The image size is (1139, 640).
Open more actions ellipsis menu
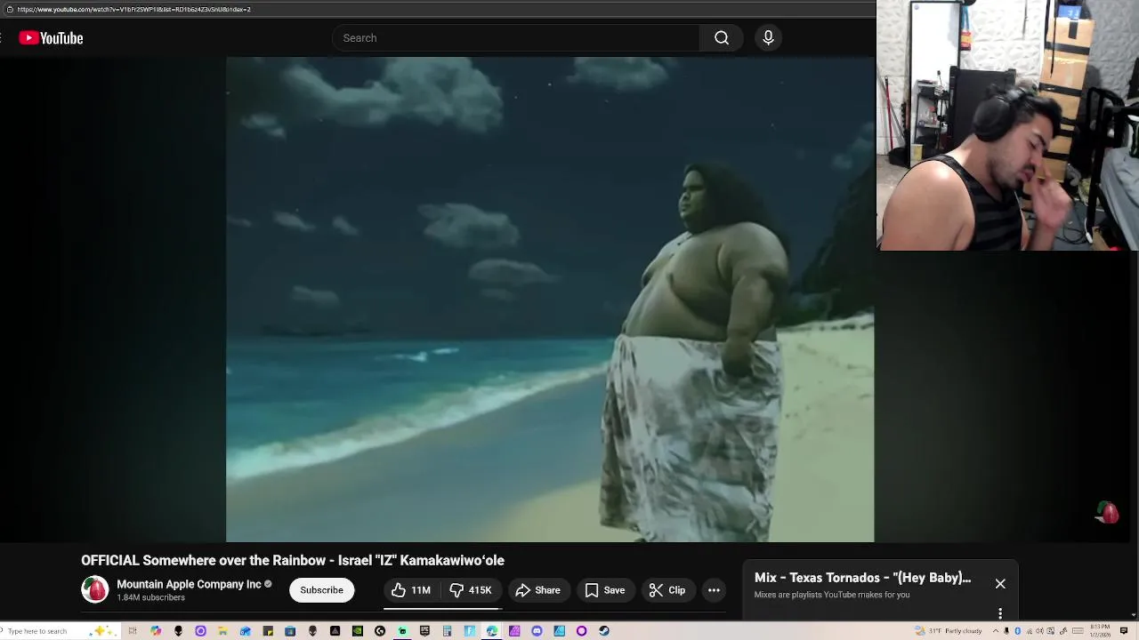[714, 590]
